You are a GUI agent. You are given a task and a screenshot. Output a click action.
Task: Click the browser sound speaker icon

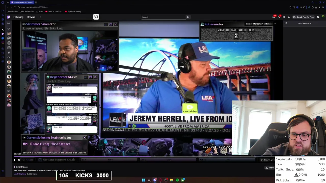(x=309, y=7)
